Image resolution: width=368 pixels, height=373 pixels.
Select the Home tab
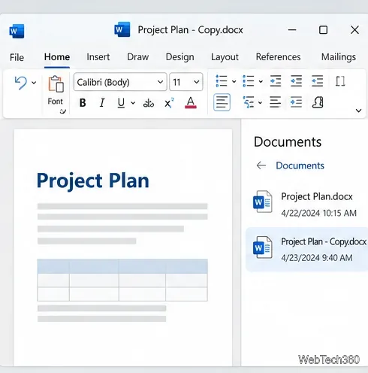[x=57, y=57]
